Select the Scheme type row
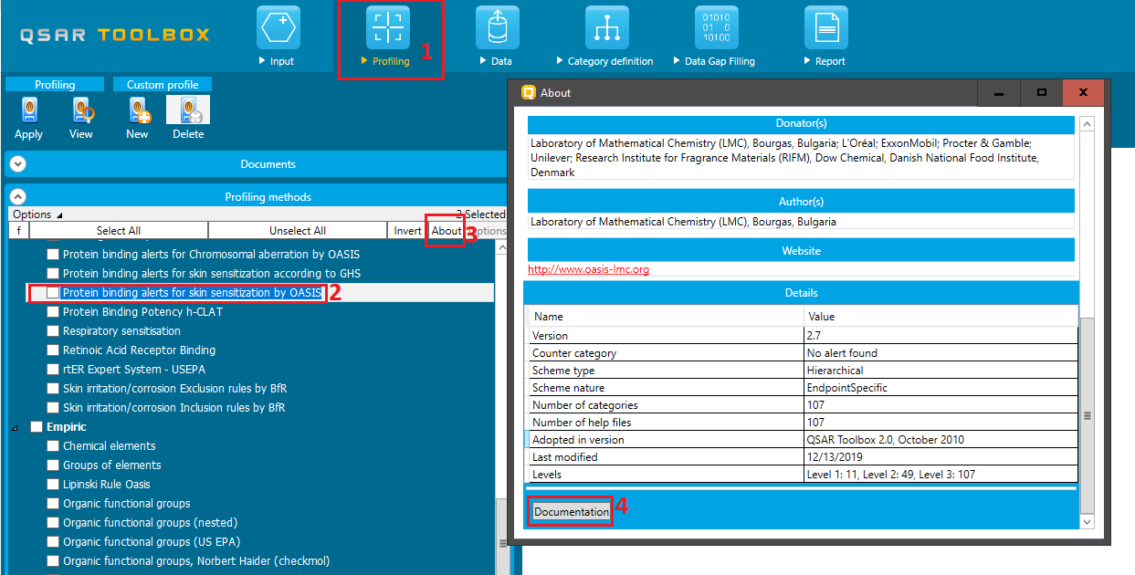The image size is (1135, 575). click(x=803, y=371)
